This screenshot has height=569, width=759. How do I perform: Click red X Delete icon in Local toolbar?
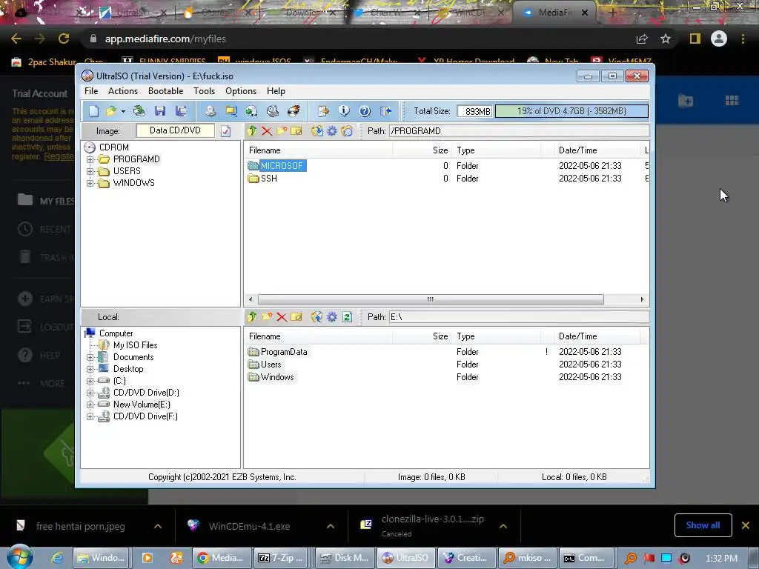(282, 317)
